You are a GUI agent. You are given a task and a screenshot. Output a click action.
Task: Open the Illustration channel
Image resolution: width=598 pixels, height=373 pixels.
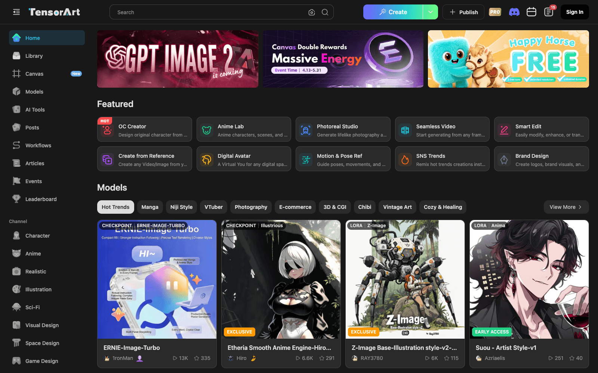tap(47, 289)
